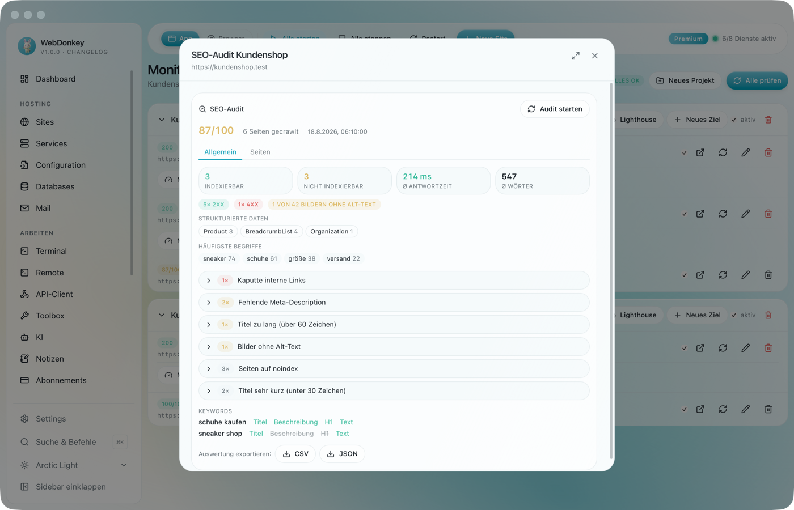Click the Audit starten button

555,109
